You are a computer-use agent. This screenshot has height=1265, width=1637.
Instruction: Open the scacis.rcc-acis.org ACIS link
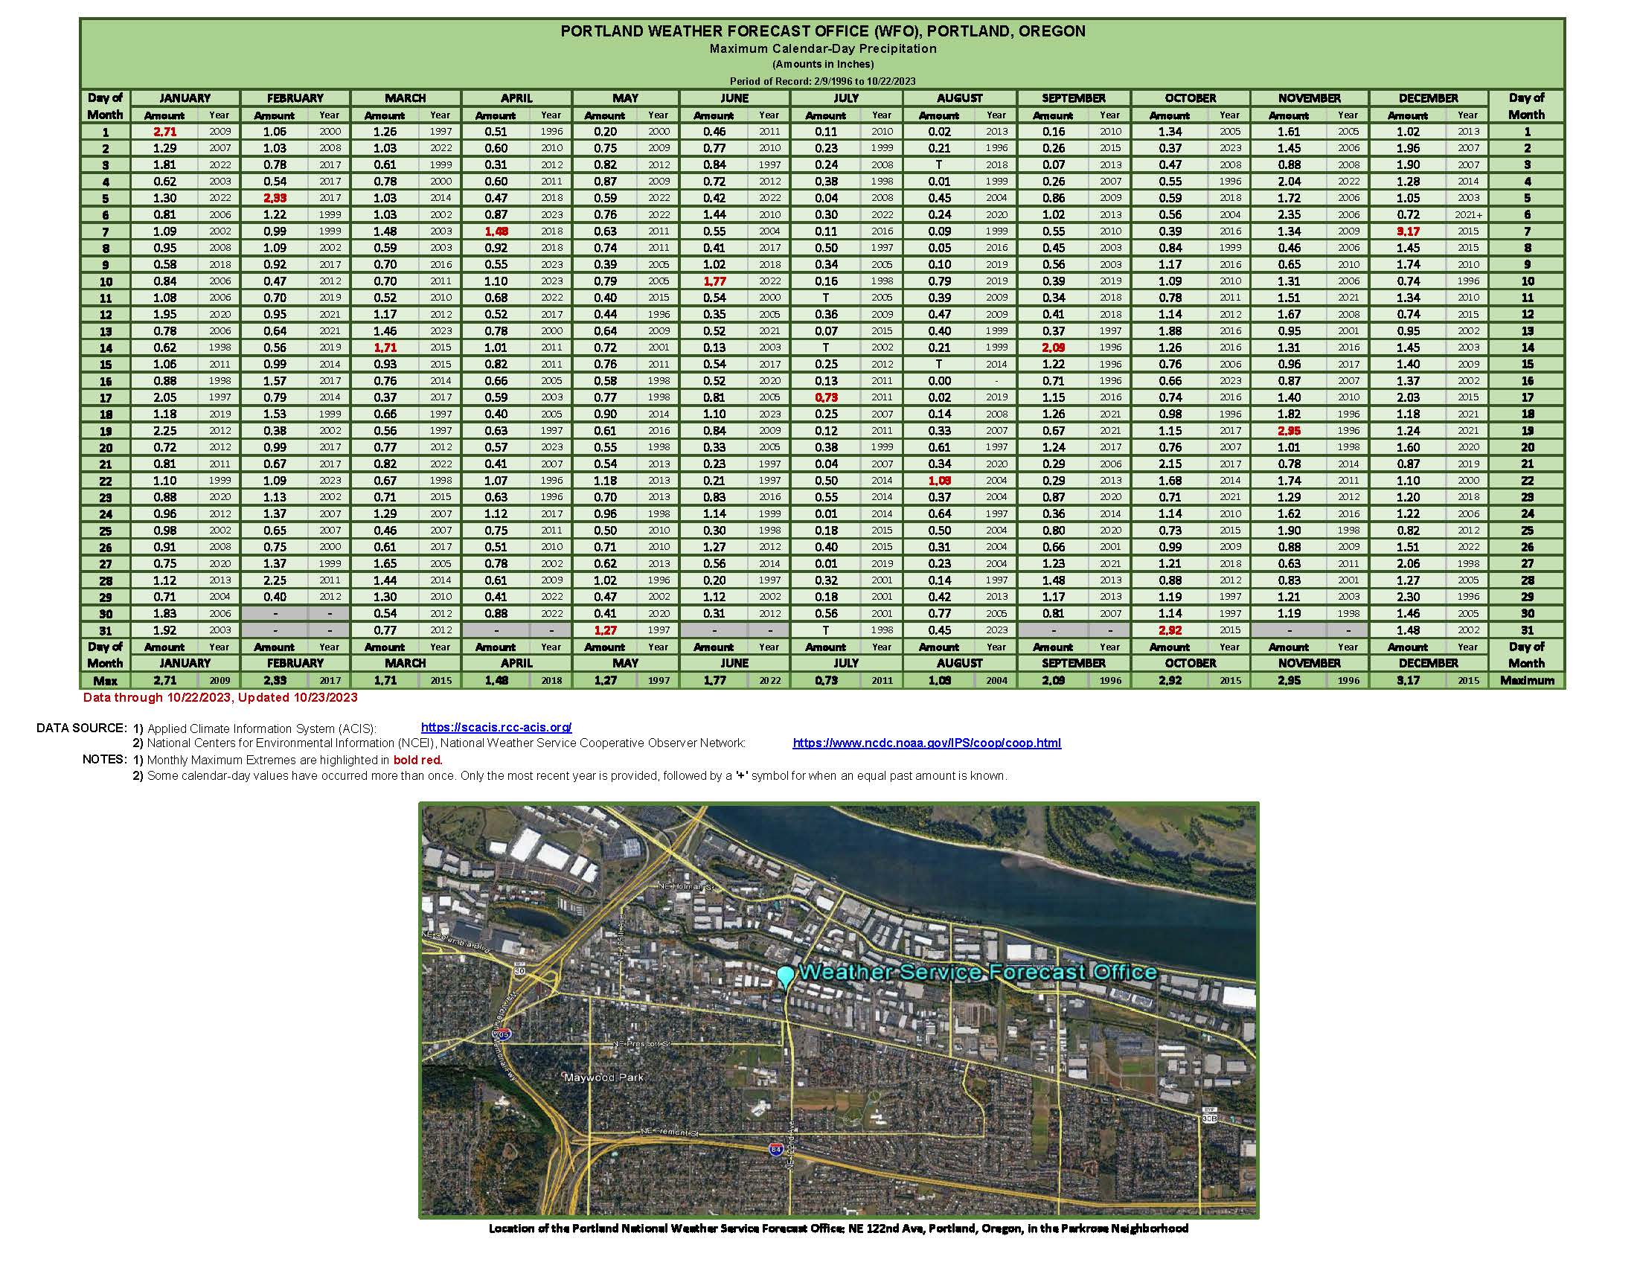point(496,727)
